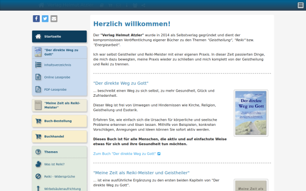This screenshot has width=306, height=191.
Task: Click bold text "Verlag Helmut Atzler" in intro paragraph
Action: [x=122, y=35]
